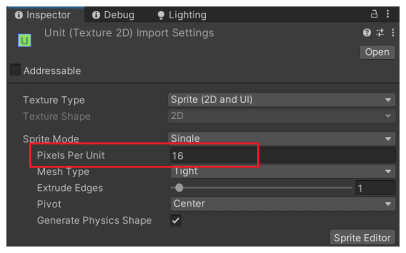
Task: Click the lock icon in Inspector header
Action: tap(373, 14)
